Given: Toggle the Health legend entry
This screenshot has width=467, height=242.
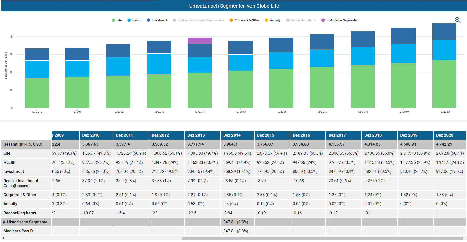Looking at the screenshot, I should [134, 20].
